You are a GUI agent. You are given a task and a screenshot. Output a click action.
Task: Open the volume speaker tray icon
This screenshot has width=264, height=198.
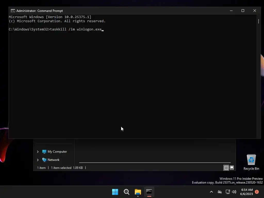[234, 192]
